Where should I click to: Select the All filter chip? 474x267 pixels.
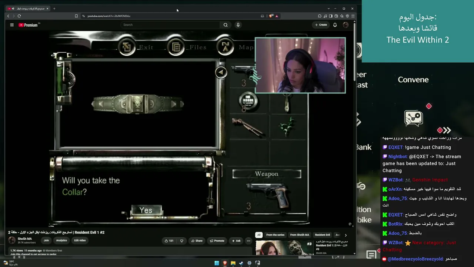pos(259,235)
